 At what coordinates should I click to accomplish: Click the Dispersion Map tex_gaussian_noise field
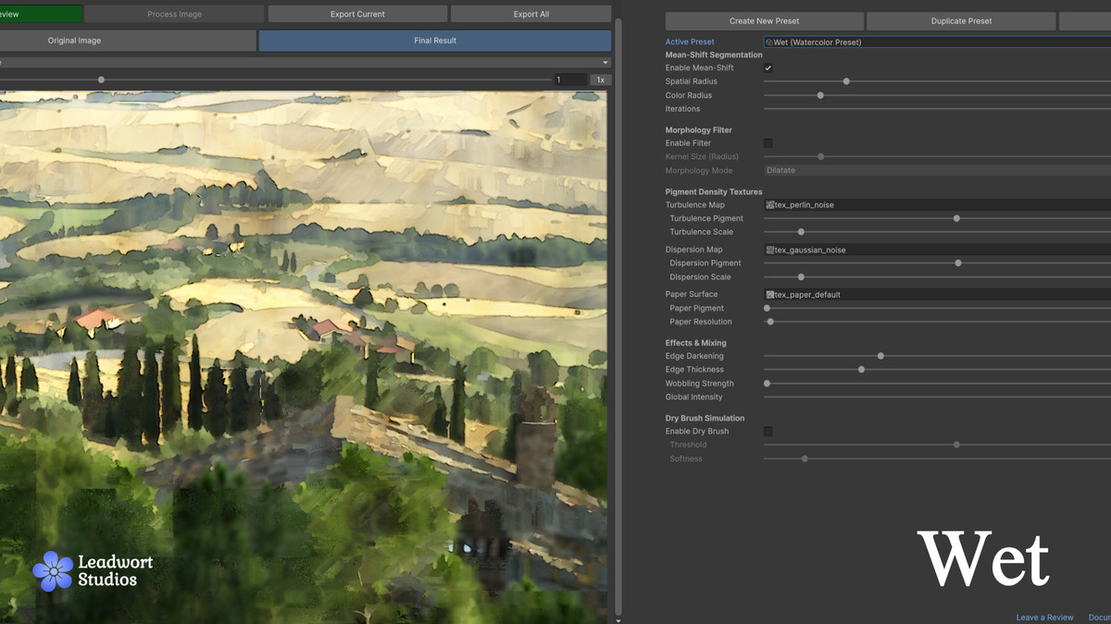[937, 251]
